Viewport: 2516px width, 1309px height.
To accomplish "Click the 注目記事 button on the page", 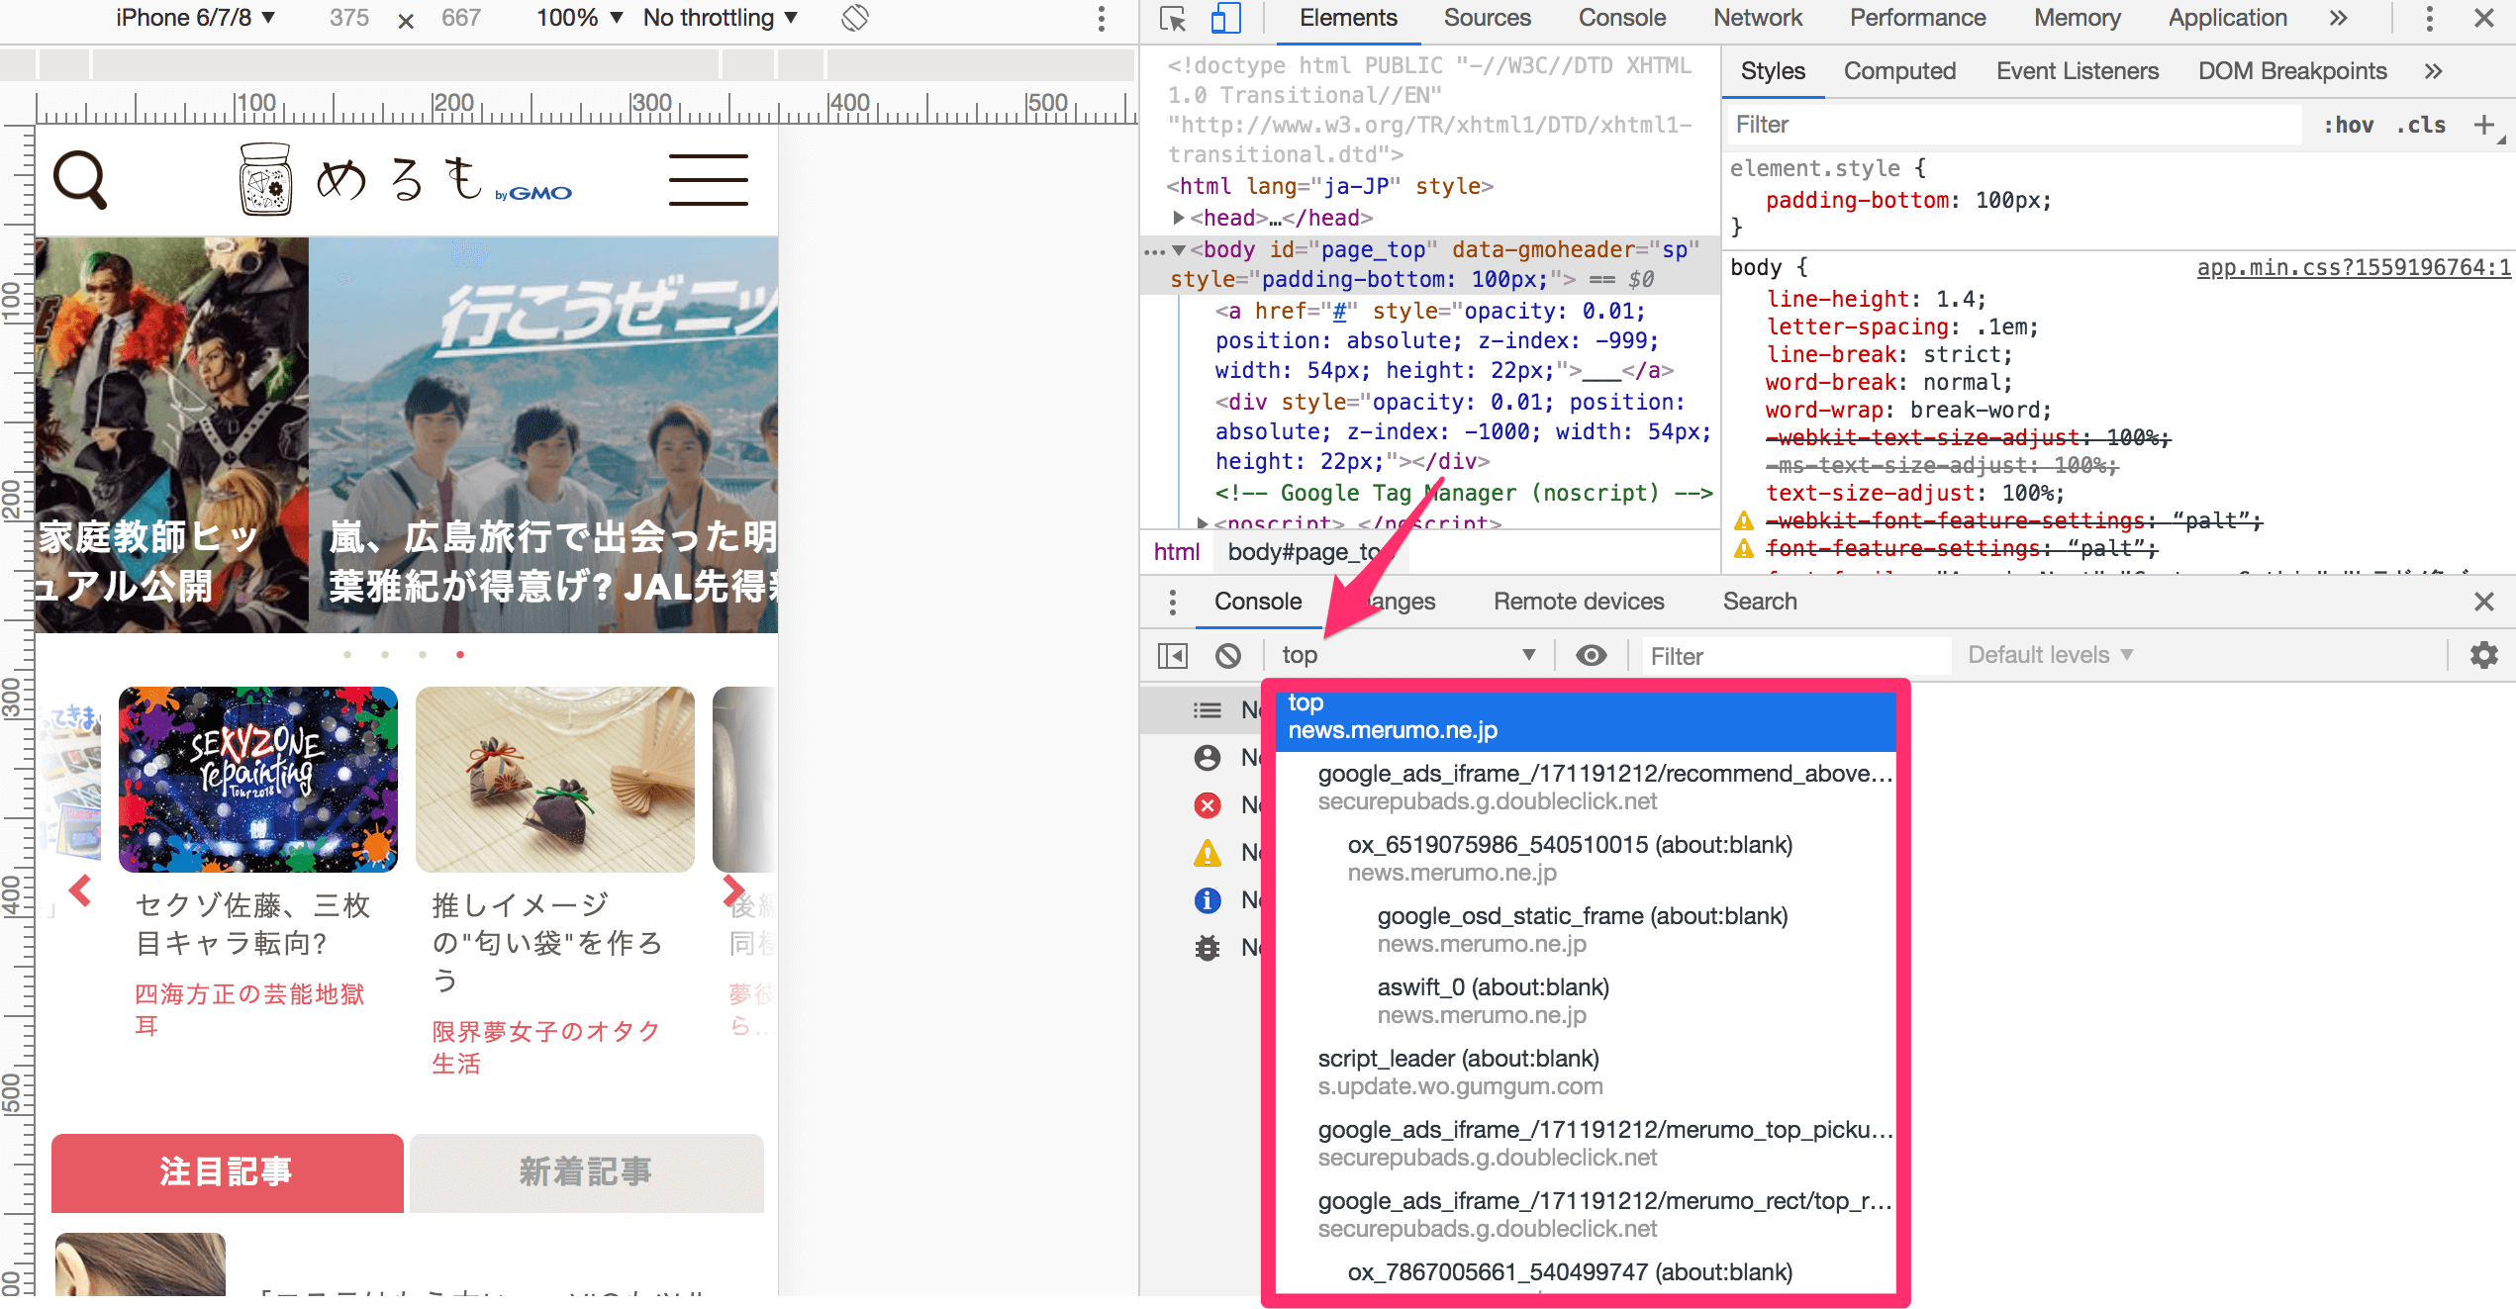I will [x=227, y=1172].
